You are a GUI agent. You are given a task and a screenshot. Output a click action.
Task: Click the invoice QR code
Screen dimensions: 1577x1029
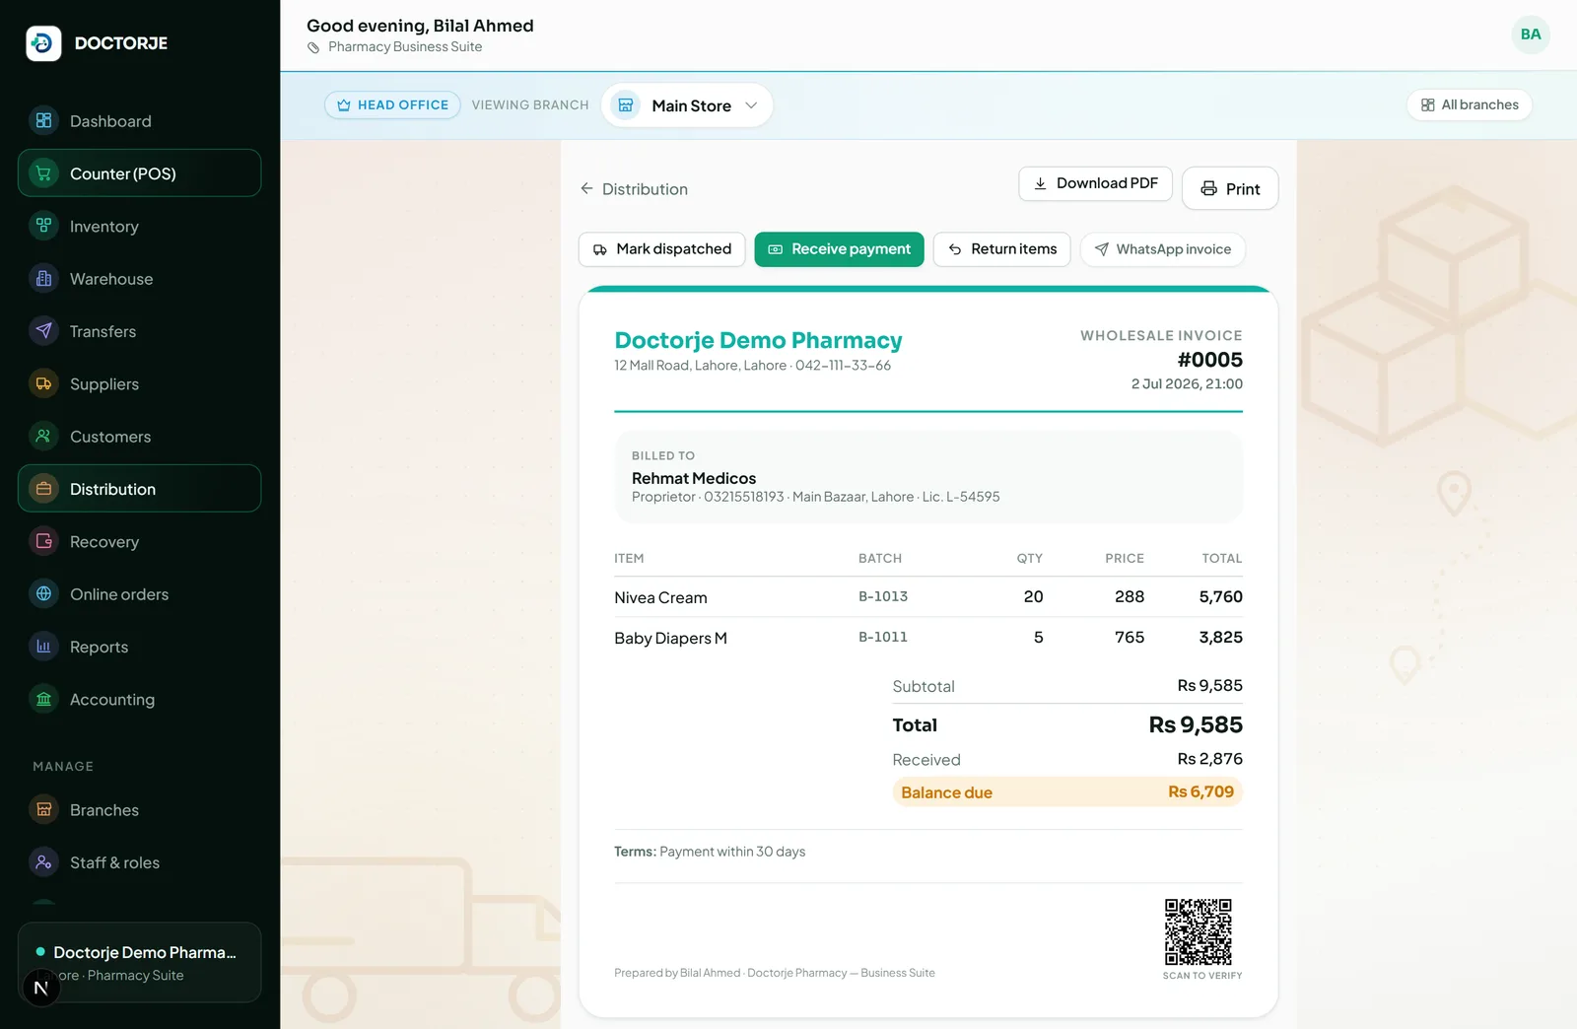pyautogui.click(x=1199, y=931)
